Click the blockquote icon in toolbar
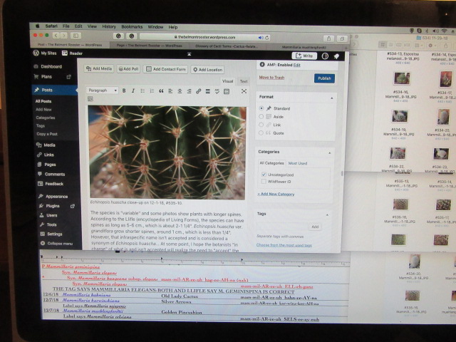 (x=161, y=91)
